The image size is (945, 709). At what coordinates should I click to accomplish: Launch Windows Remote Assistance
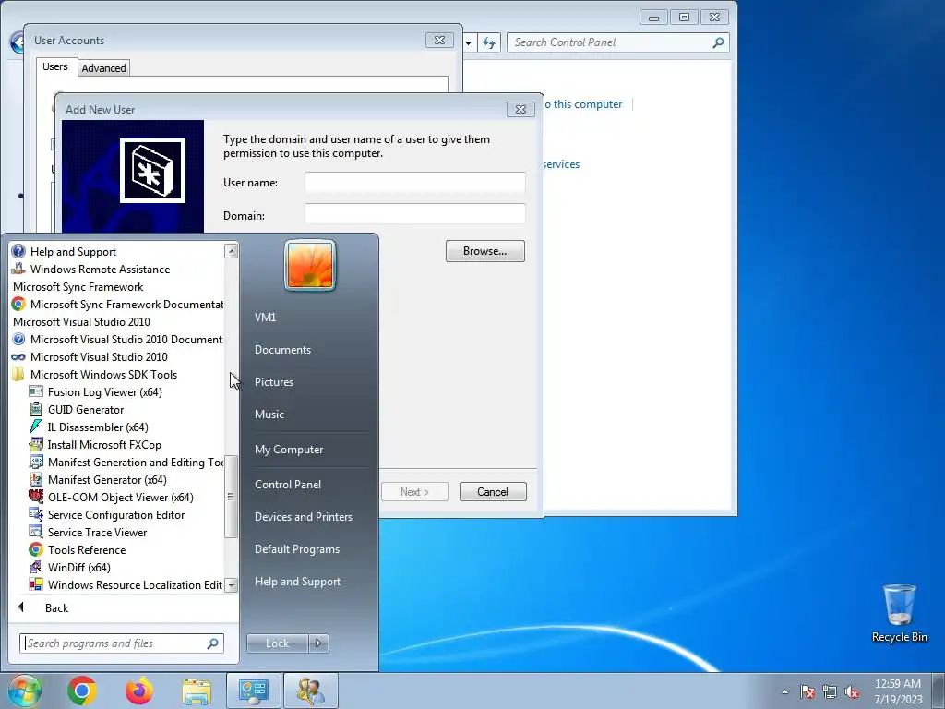tap(91, 270)
